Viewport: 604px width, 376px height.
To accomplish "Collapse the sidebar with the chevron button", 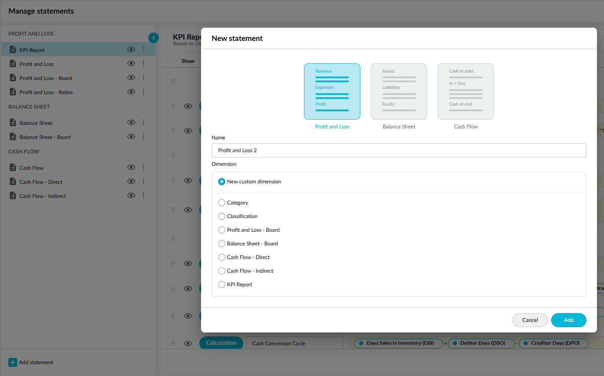I will (153, 38).
